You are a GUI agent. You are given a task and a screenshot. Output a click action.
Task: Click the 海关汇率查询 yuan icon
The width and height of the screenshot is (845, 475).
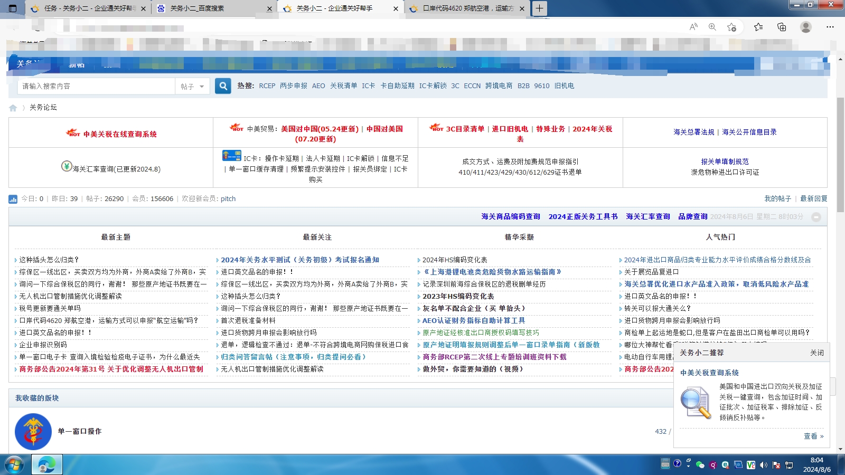point(67,166)
